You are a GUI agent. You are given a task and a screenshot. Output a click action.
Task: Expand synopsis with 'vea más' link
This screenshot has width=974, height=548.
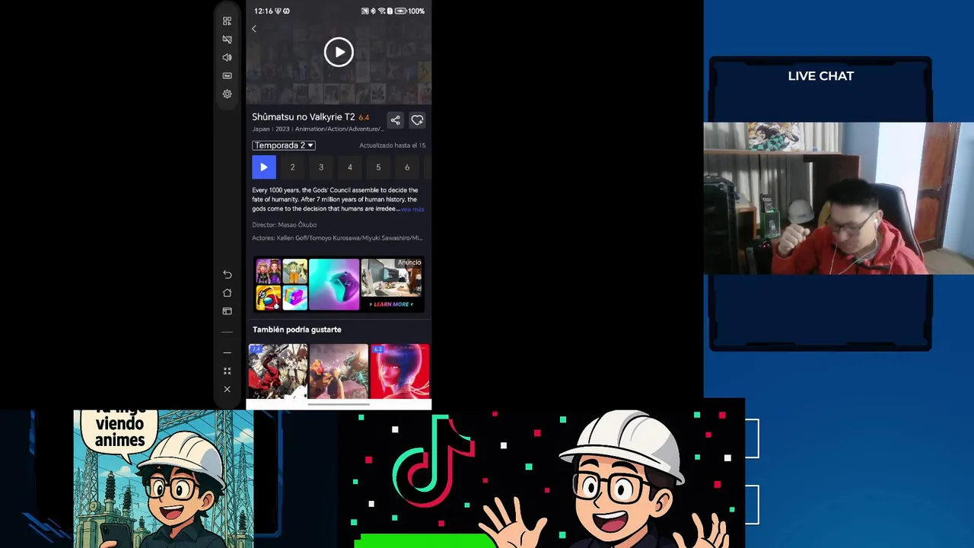click(x=412, y=209)
